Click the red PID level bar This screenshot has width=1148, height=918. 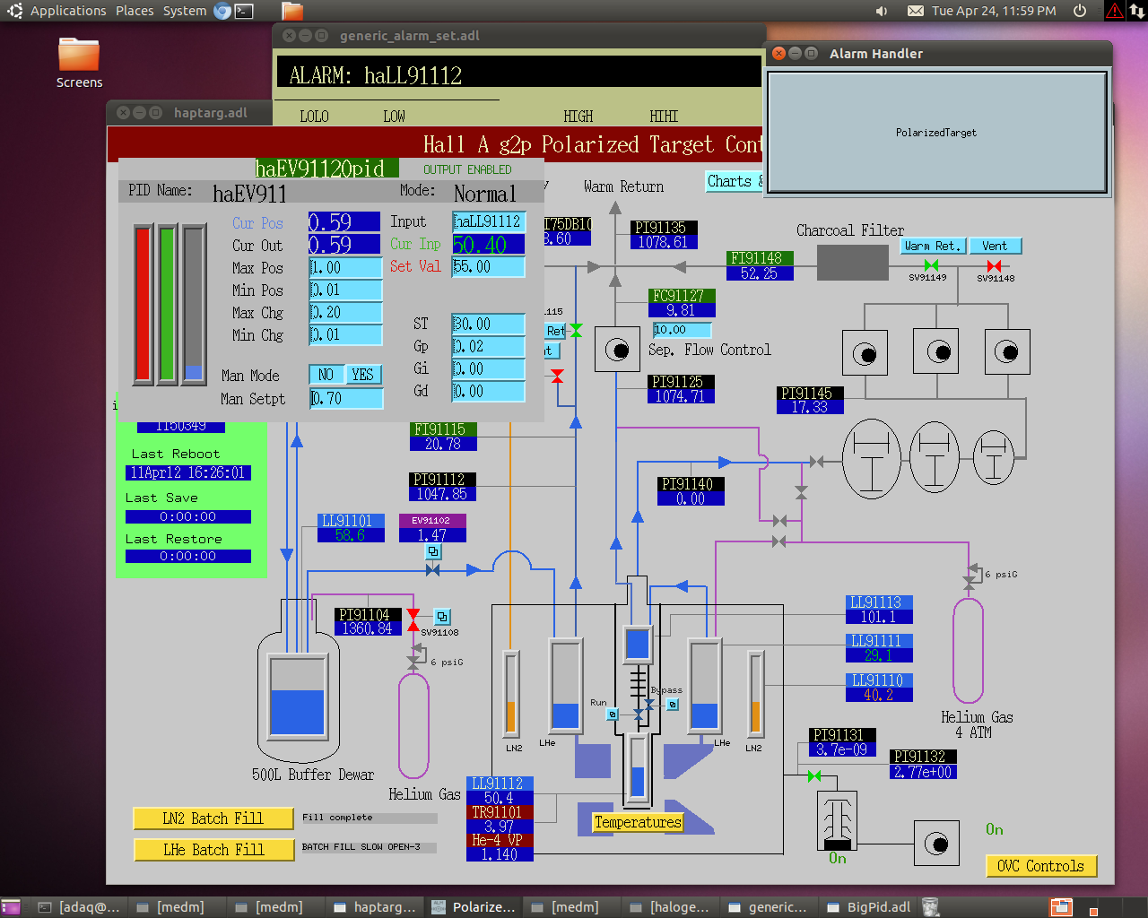pyautogui.click(x=143, y=305)
